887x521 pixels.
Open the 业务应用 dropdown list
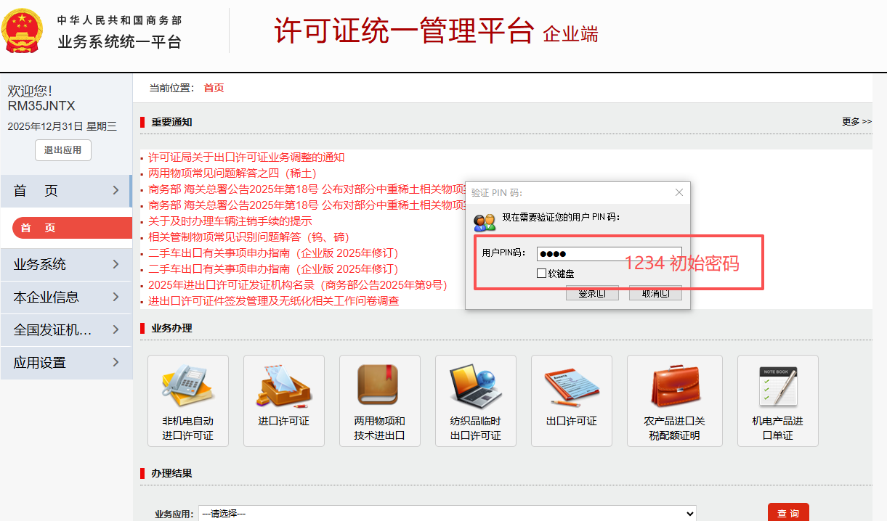447,513
